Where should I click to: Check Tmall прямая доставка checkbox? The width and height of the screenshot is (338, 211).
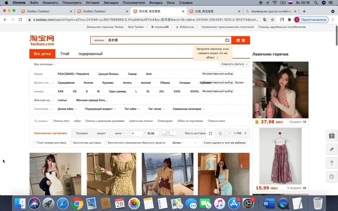[x=34, y=143]
